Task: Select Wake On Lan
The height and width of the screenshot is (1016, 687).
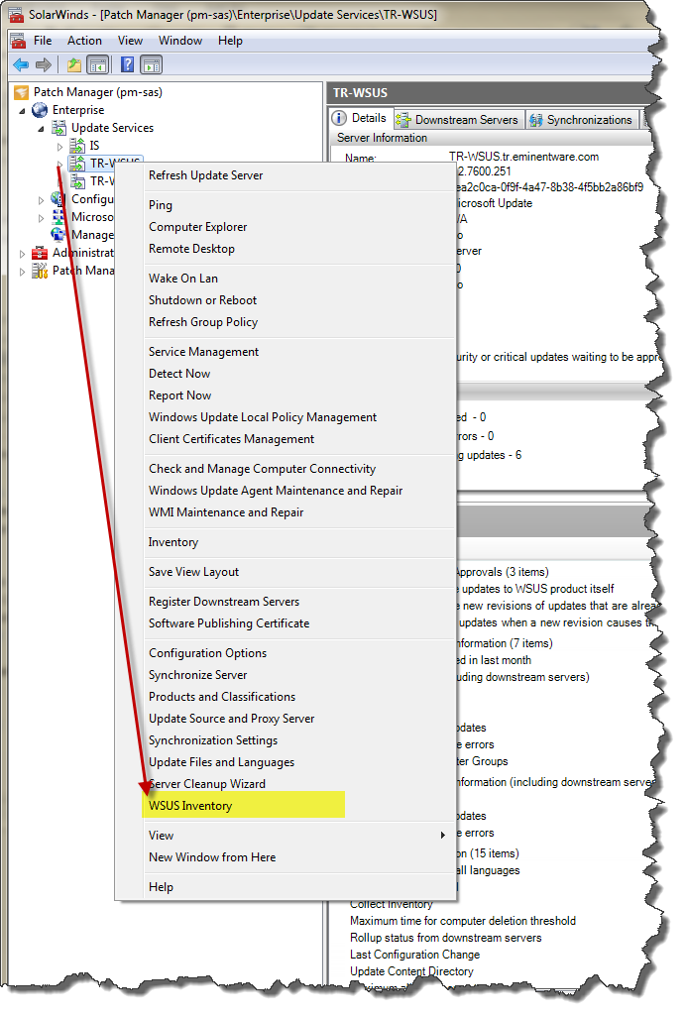Action: pos(182,278)
